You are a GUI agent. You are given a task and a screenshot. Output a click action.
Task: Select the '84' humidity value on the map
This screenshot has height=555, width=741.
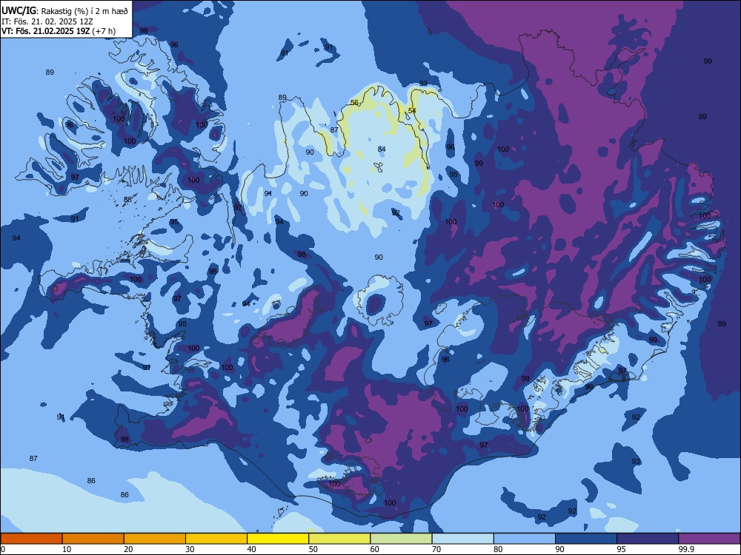382,149
